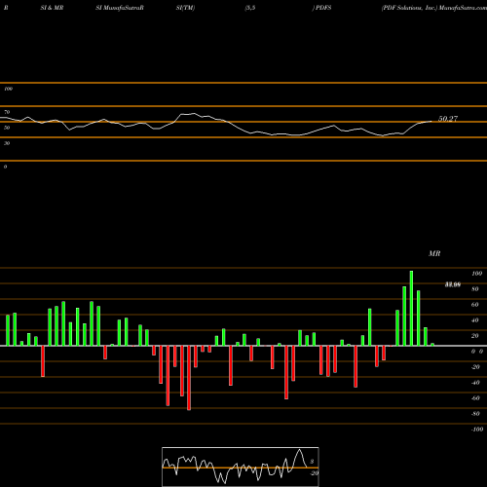The height and width of the screenshot is (487, 487).
Task: Click the tallest green MR bar
Action: (x=411, y=309)
